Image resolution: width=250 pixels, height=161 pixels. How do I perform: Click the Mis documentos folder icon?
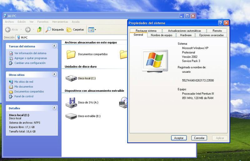click(11, 87)
